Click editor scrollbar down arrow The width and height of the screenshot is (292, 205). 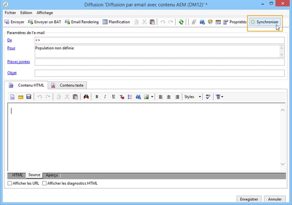coord(283,164)
